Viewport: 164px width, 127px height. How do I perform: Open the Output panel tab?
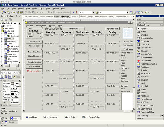11,122
